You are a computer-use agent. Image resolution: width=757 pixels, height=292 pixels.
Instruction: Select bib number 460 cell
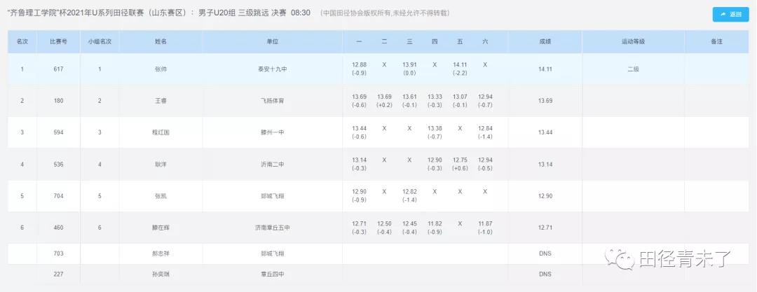pos(58,228)
